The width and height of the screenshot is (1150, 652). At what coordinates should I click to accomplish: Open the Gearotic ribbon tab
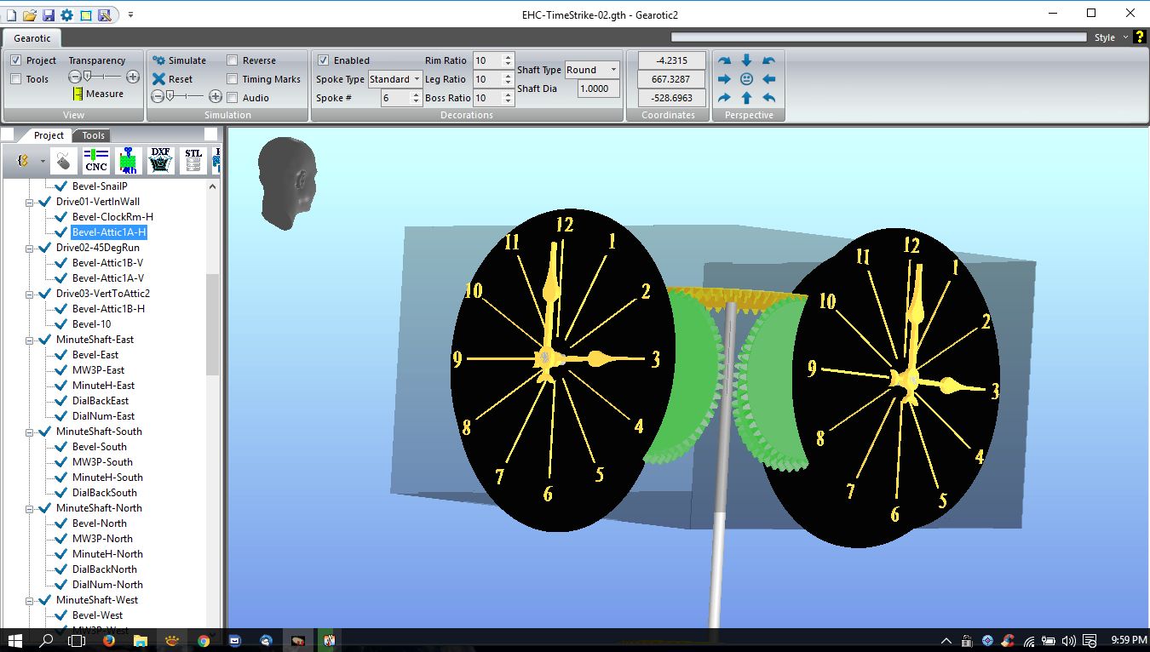[32, 38]
